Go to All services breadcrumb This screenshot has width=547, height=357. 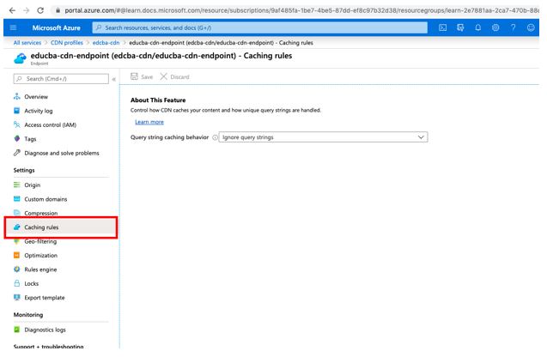(27, 43)
